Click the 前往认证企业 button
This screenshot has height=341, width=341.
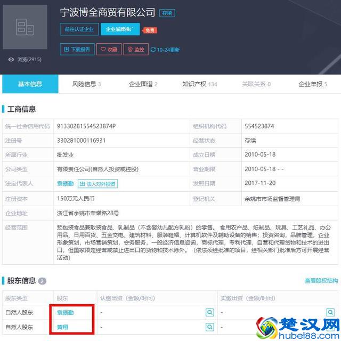[x=79, y=29]
